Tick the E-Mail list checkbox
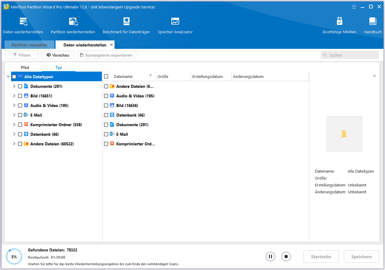The image size is (385, 270). (x=106, y=134)
